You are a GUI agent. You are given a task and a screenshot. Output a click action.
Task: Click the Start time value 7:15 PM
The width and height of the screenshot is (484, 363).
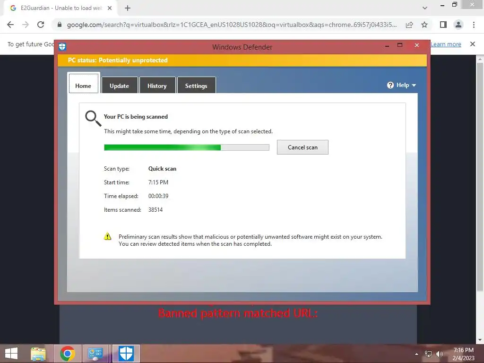pyautogui.click(x=158, y=182)
